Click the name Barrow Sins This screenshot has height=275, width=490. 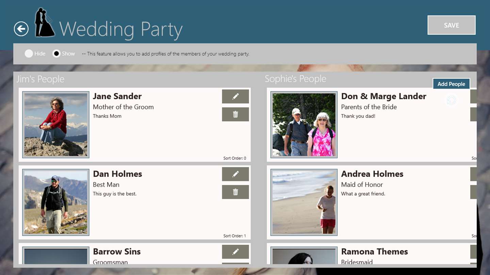(117, 252)
